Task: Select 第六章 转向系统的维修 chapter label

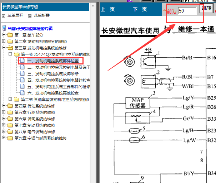Action: [35, 119]
